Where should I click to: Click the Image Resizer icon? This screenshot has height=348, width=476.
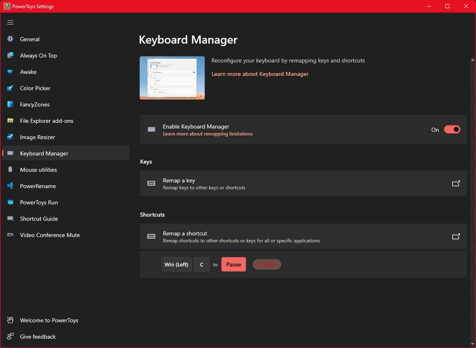(x=10, y=137)
